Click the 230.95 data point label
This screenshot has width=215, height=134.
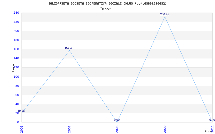click(x=164, y=14)
